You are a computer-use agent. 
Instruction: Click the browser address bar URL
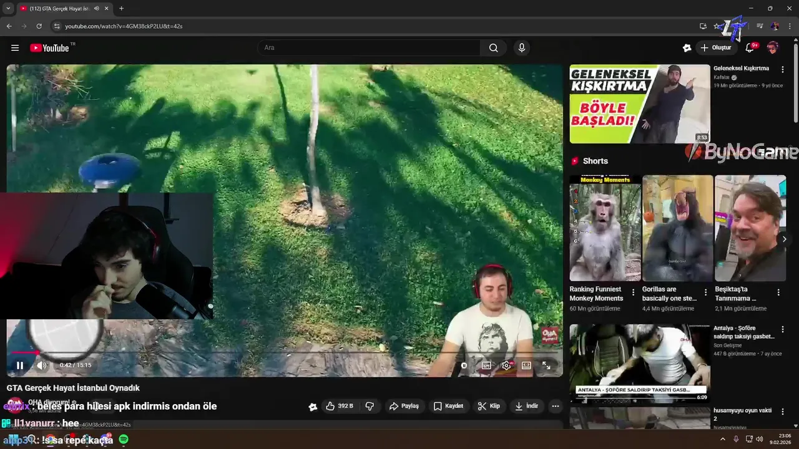coord(124,26)
